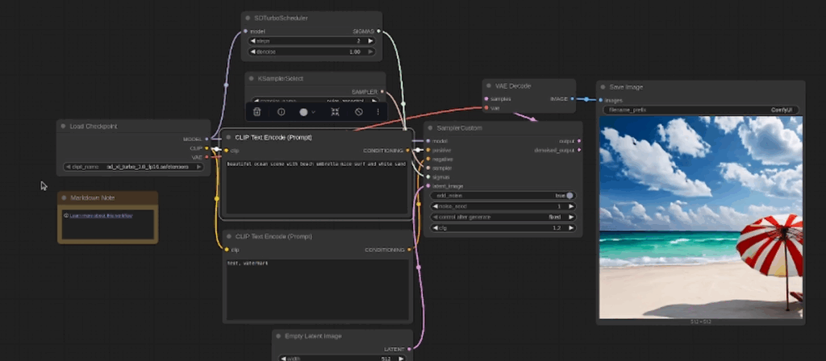Collapse the VAE Decode node via its dot
Screen dimensions: 826x361
pos(489,85)
